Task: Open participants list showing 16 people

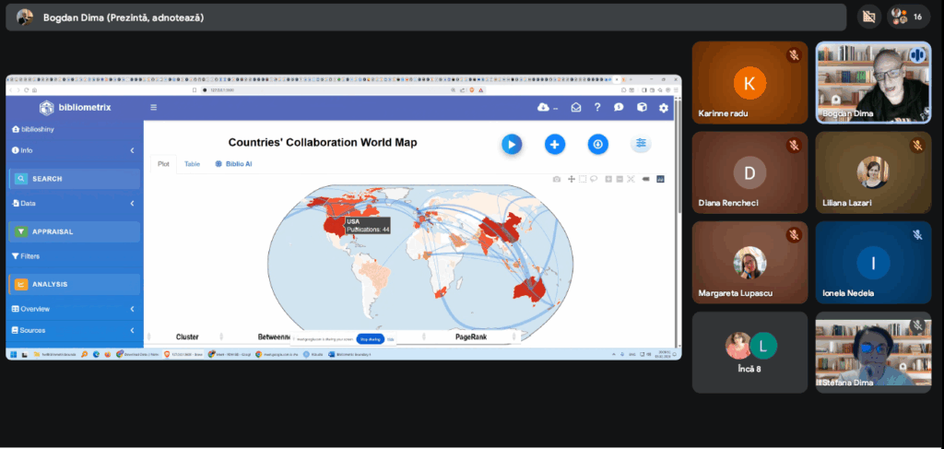Action: (906, 17)
